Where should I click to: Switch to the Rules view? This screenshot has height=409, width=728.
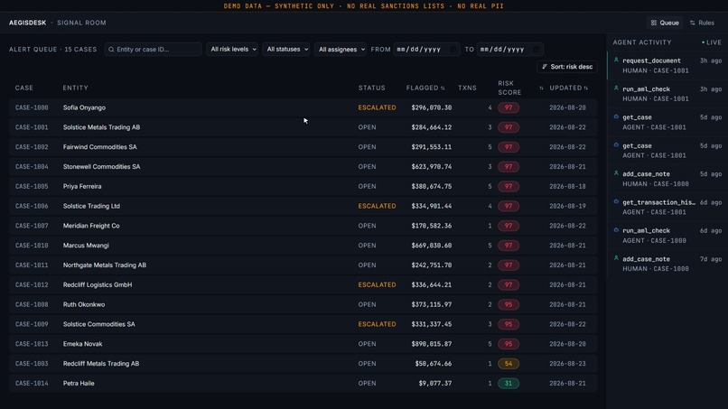(702, 23)
